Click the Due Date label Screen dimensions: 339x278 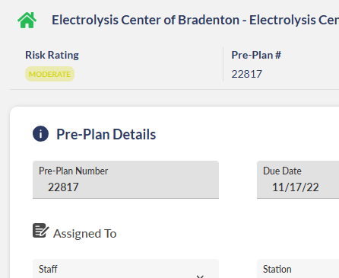click(x=282, y=171)
